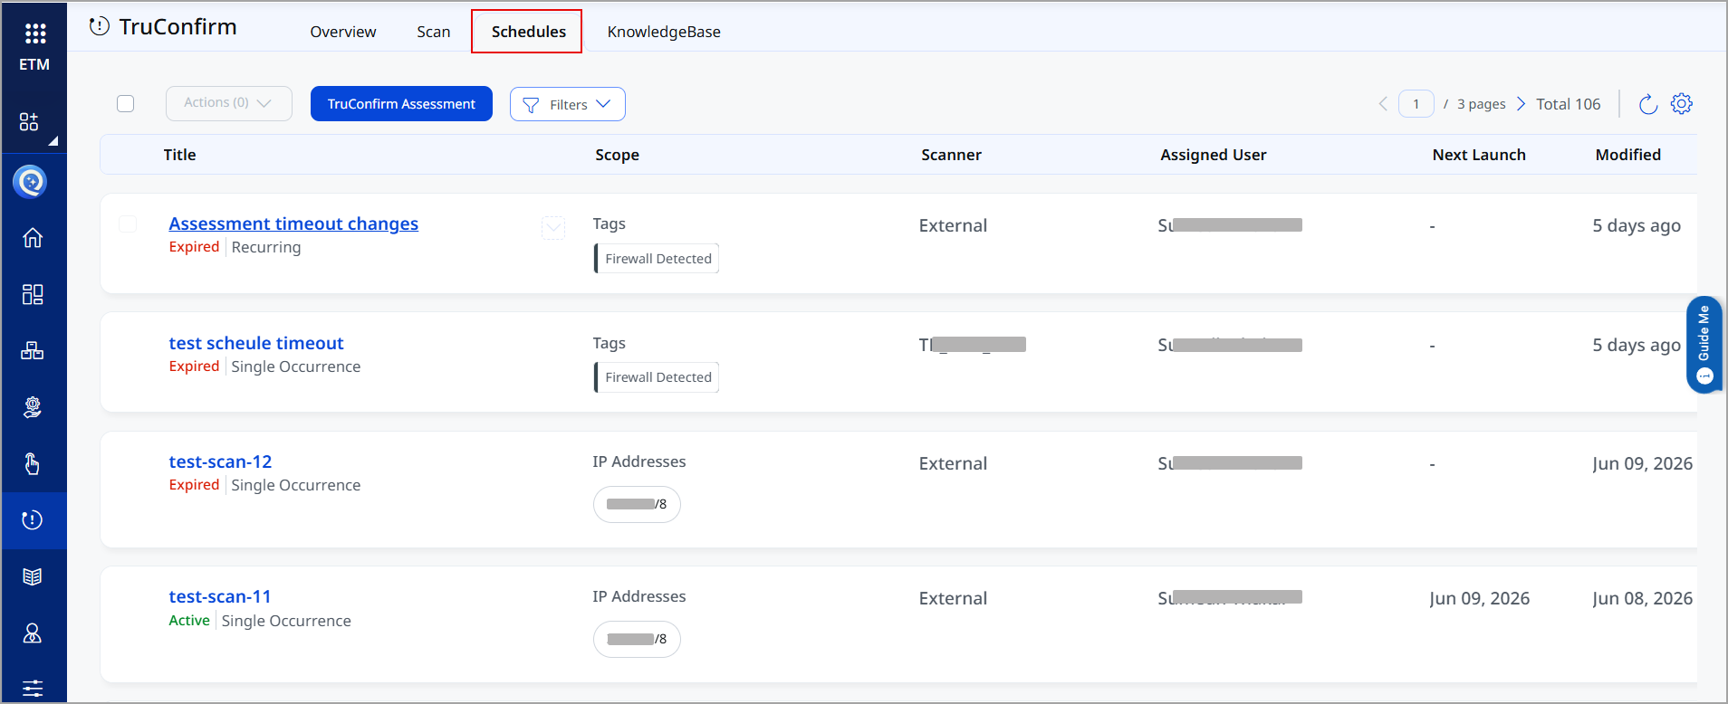Open table settings gear icon

click(1682, 103)
